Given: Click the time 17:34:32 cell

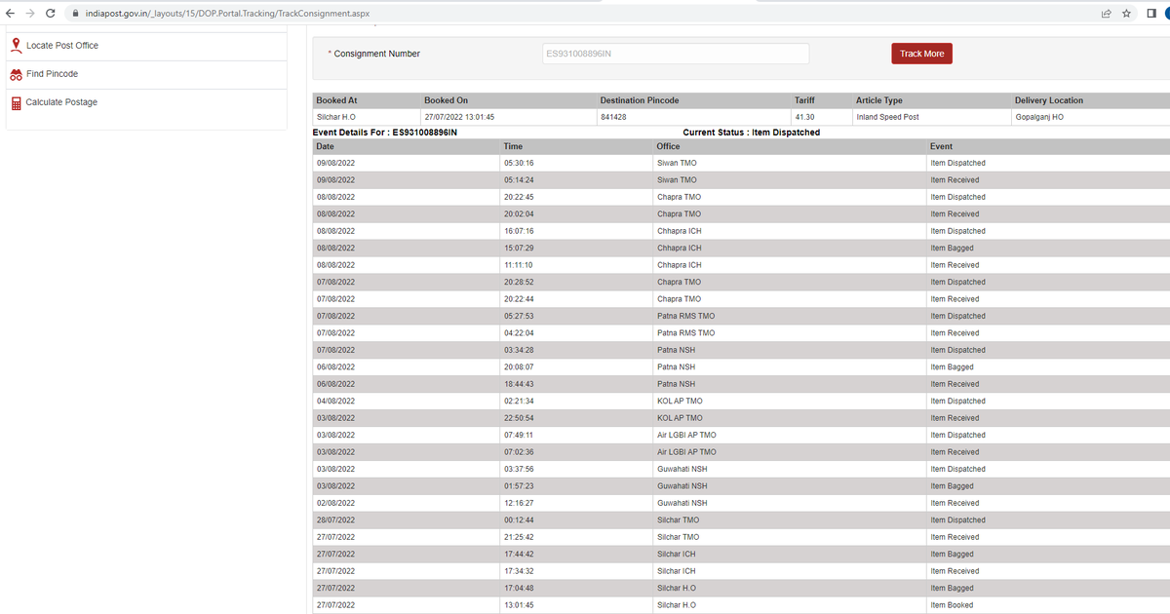Looking at the screenshot, I should [519, 571].
